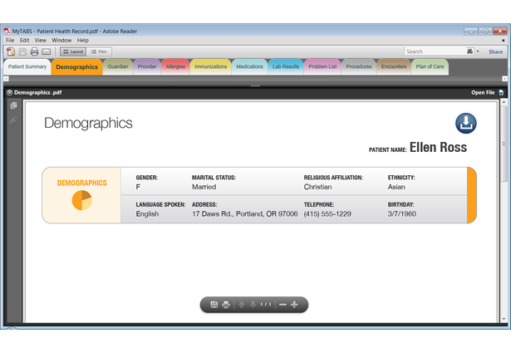Click the blue download icon
Screen dimensions: 511x352
(465, 124)
